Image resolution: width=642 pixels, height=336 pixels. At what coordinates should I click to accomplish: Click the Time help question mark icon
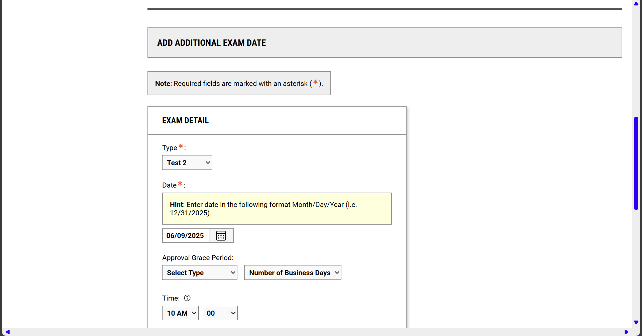(187, 298)
